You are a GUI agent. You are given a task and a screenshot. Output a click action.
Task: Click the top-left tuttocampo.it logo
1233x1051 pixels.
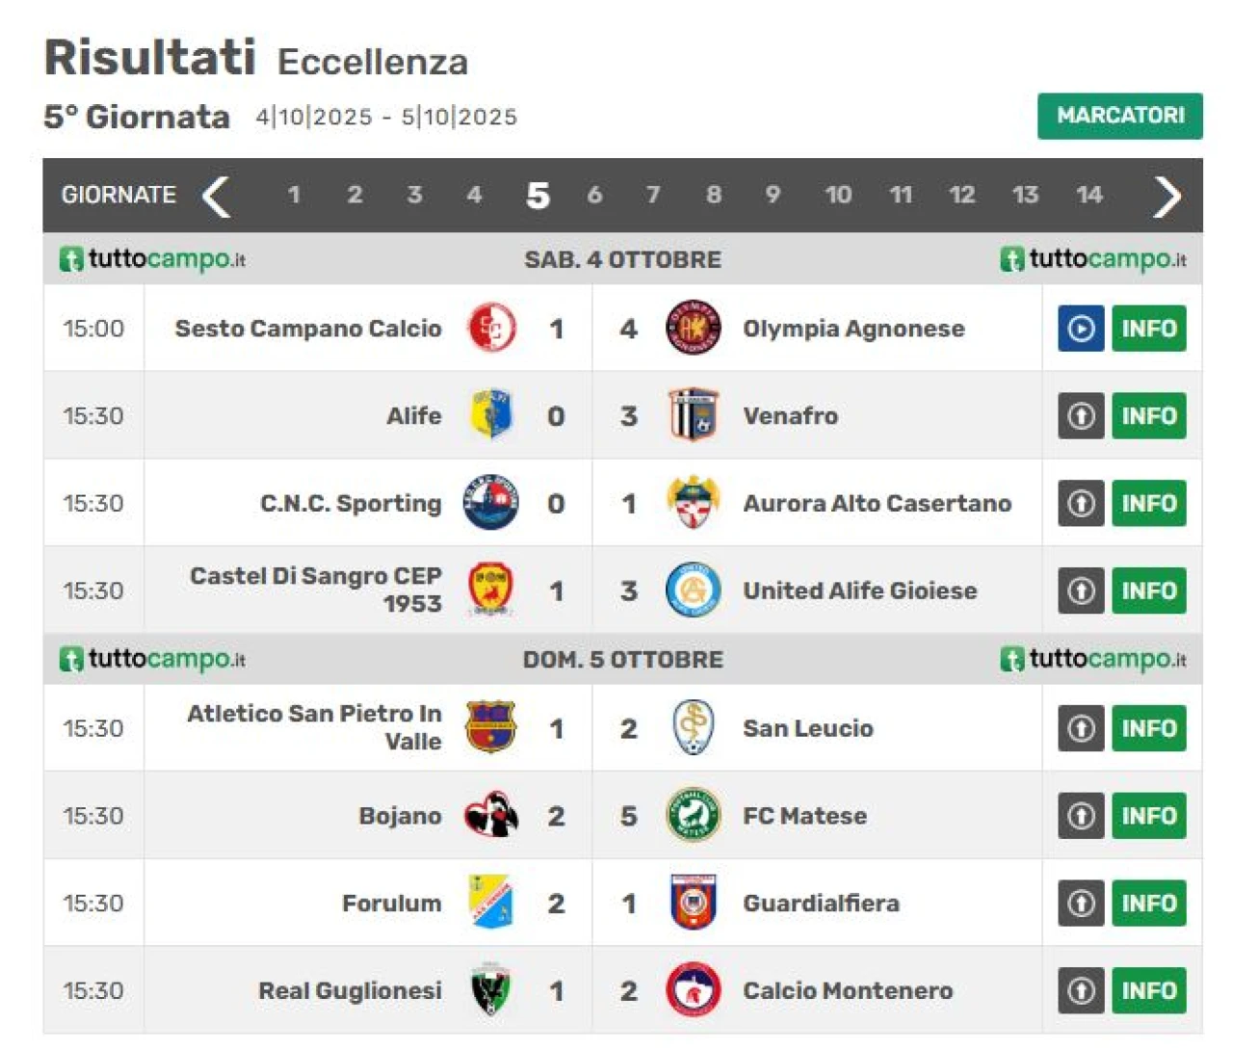(152, 259)
